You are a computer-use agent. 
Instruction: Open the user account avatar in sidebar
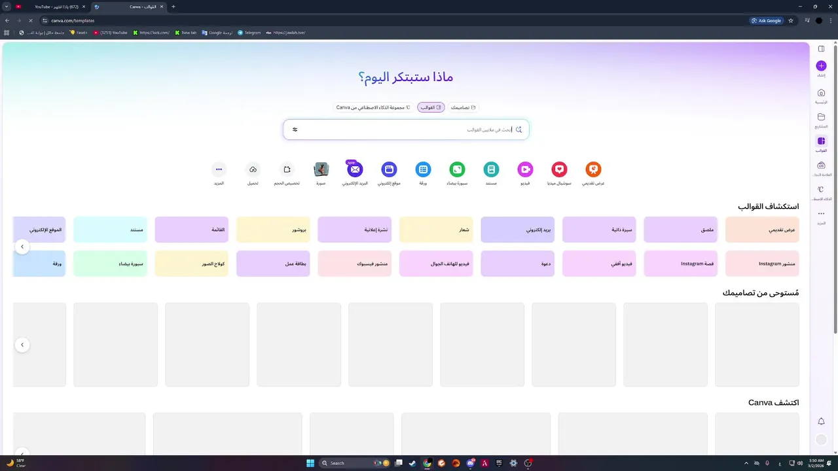point(821,440)
